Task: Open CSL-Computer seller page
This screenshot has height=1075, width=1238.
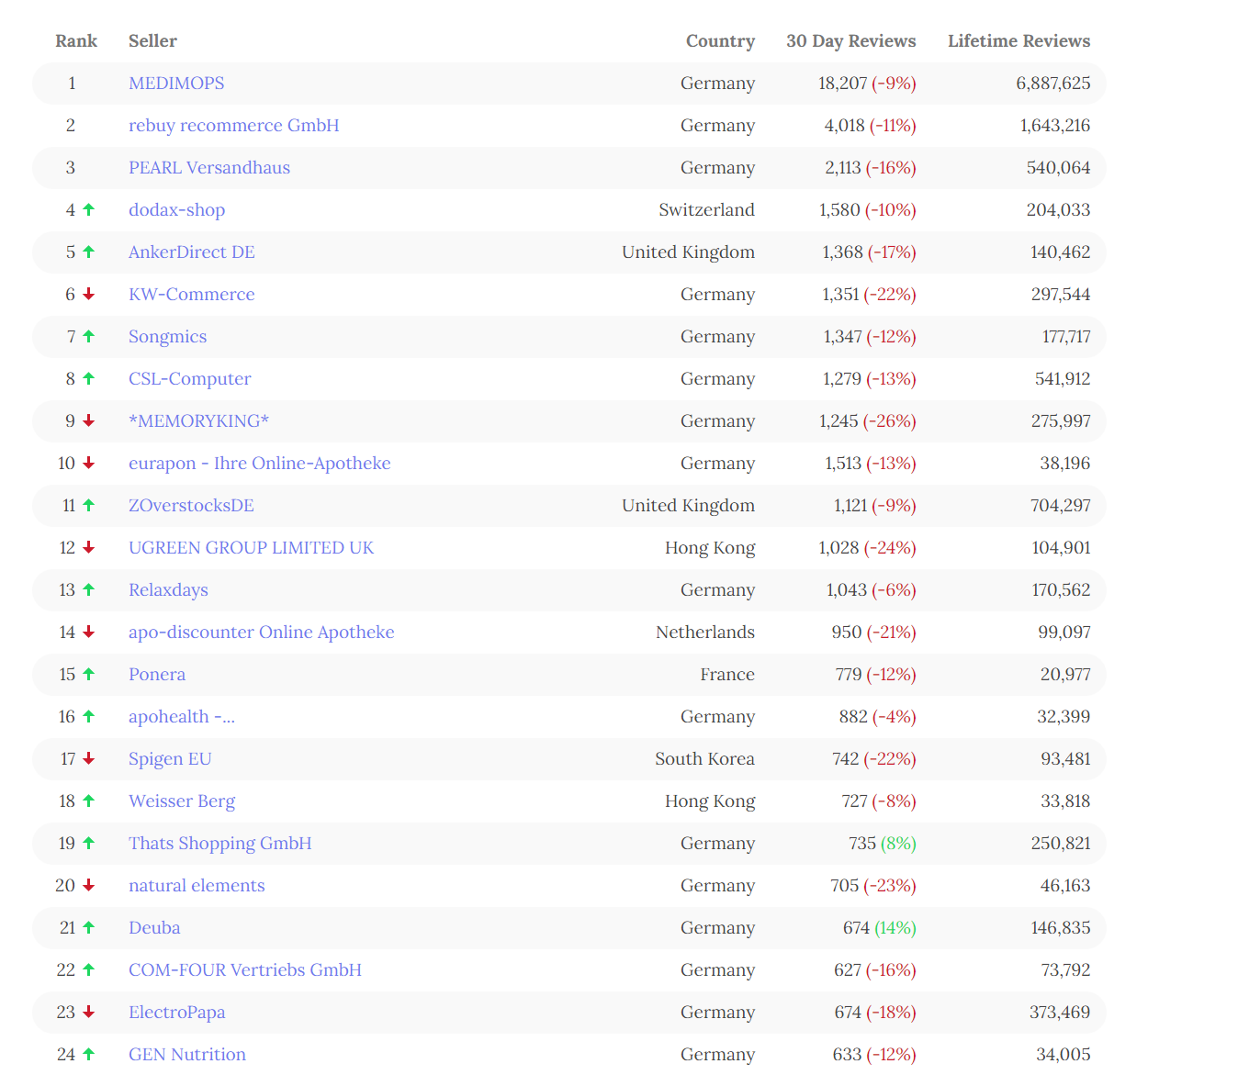Action: click(190, 379)
